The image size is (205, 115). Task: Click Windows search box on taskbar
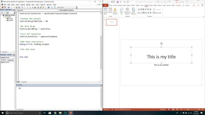[23, 113]
